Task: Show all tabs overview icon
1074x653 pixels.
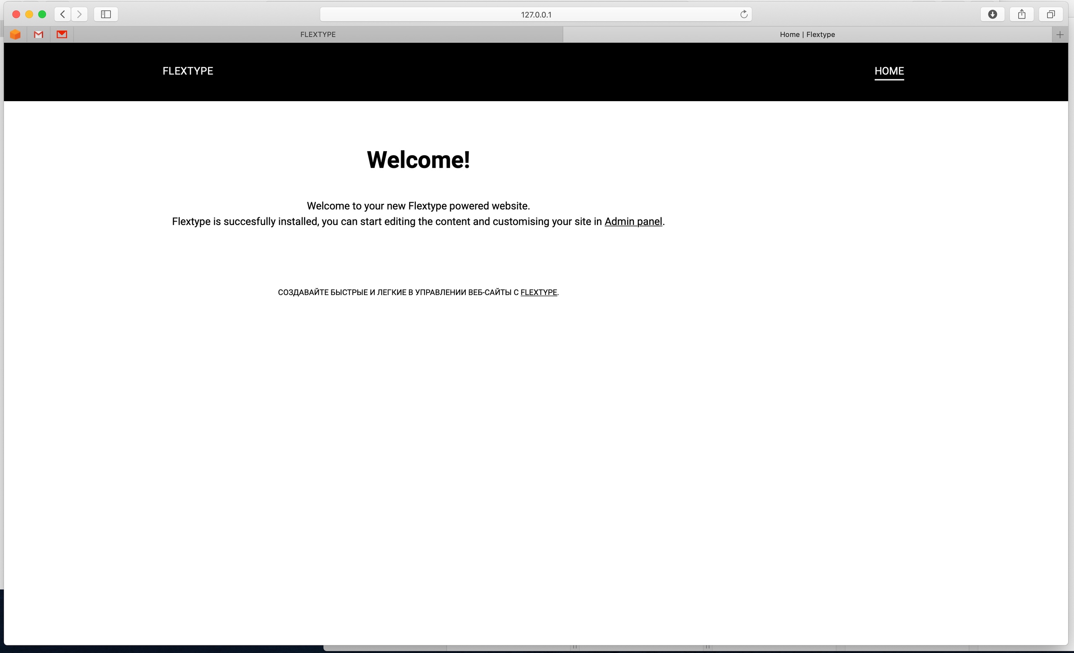Action: [x=1051, y=14]
